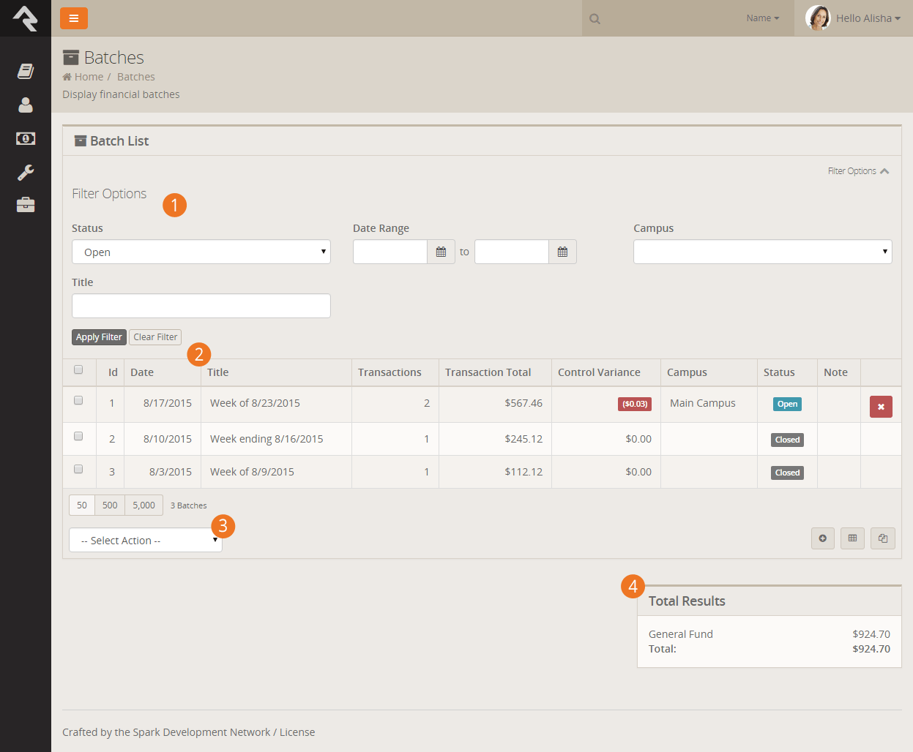Open the money icon in the sidebar
The width and height of the screenshot is (913, 752).
click(26, 139)
